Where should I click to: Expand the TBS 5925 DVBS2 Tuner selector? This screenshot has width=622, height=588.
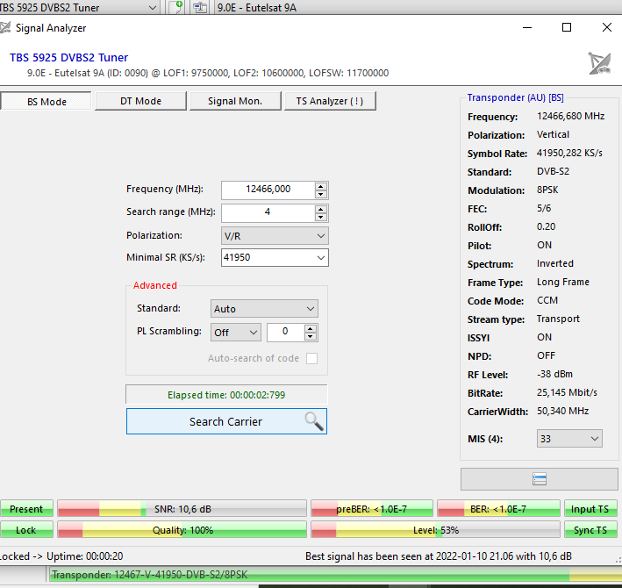[x=152, y=8]
